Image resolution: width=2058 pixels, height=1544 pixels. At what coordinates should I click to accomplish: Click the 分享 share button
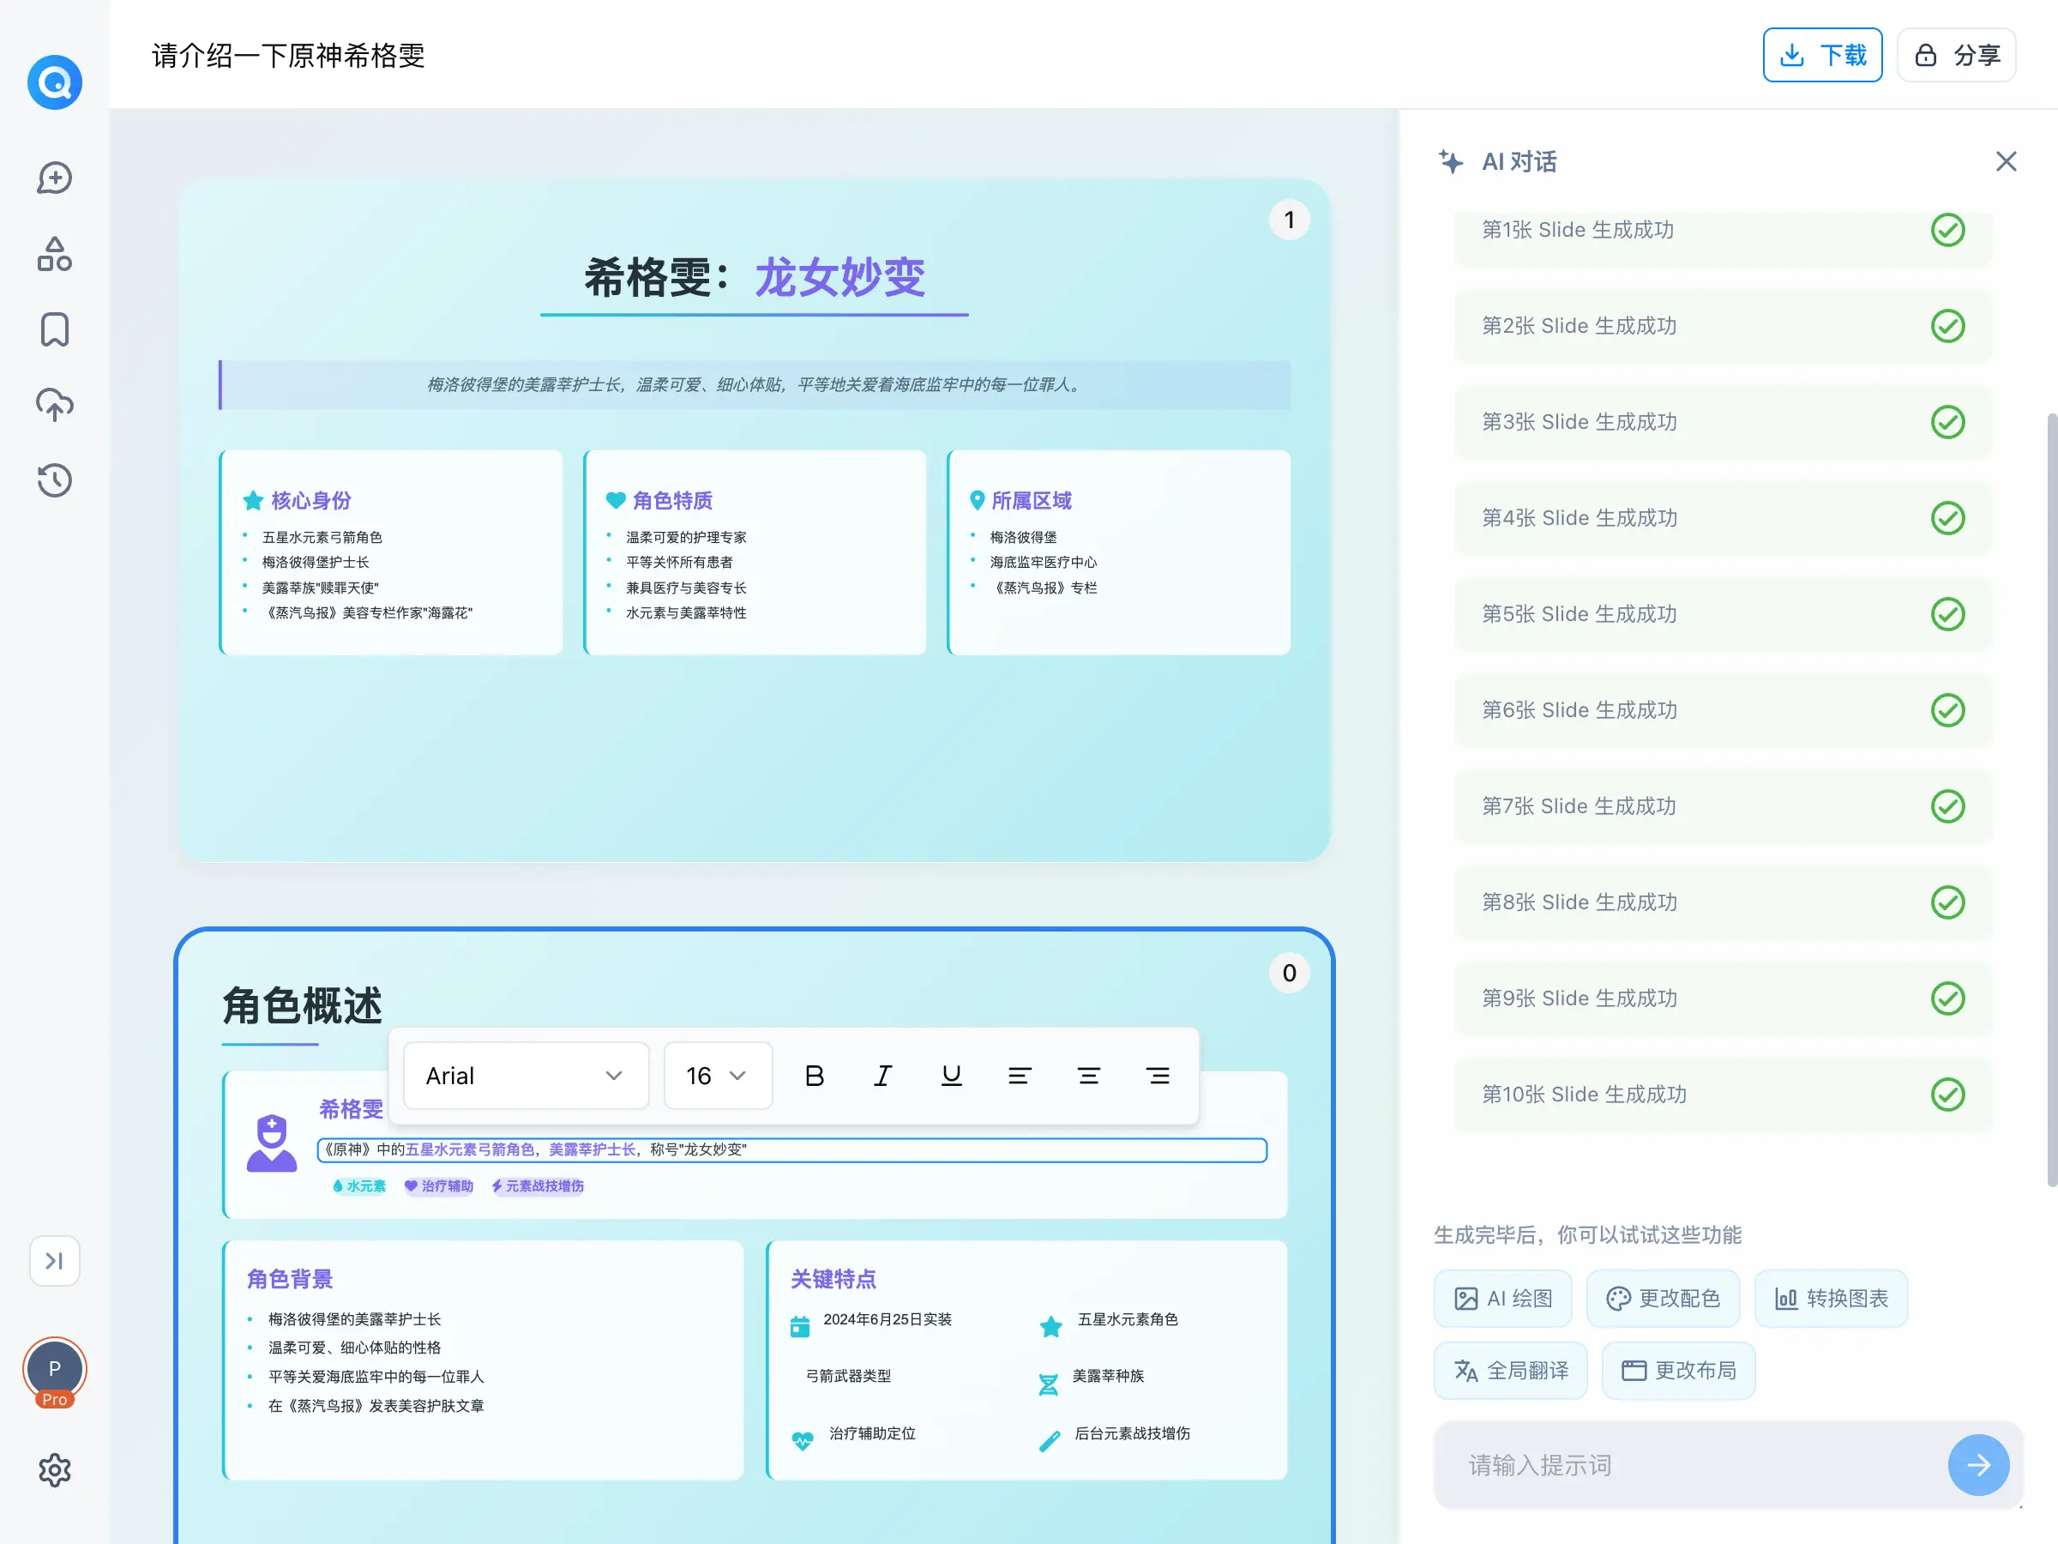(x=1956, y=55)
